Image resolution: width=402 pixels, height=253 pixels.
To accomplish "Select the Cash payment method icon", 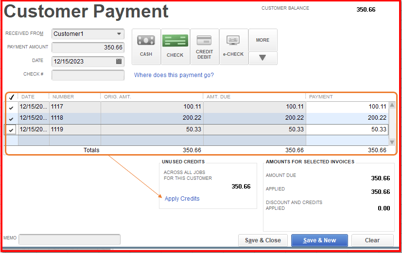I will coord(146,47).
